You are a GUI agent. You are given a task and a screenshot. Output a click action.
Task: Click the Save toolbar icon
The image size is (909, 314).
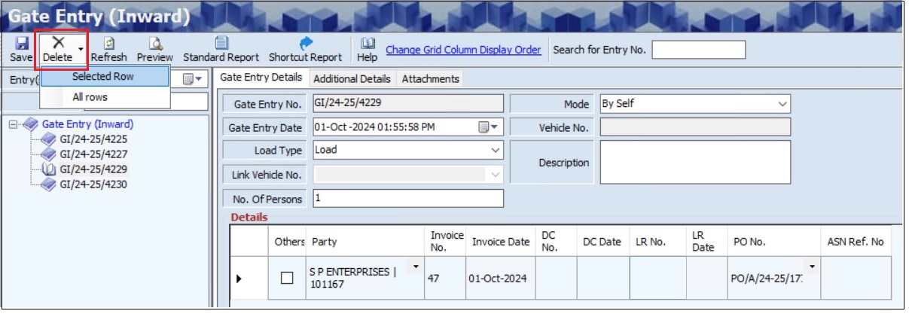pyautogui.click(x=21, y=44)
